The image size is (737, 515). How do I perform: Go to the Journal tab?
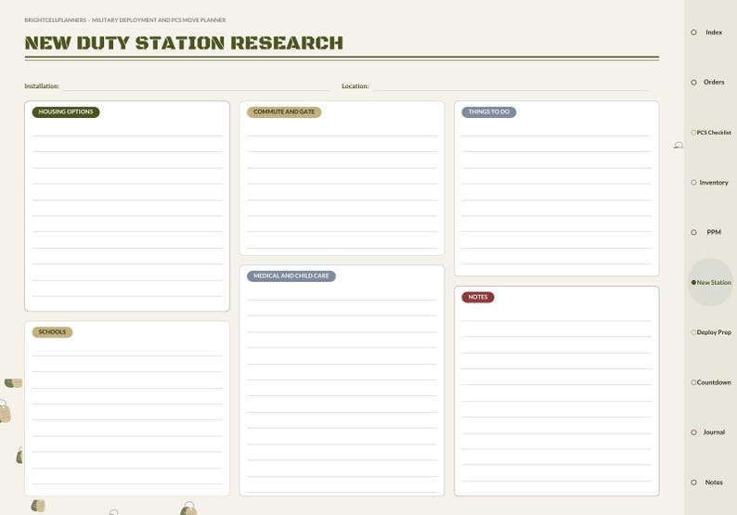point(710,432)
